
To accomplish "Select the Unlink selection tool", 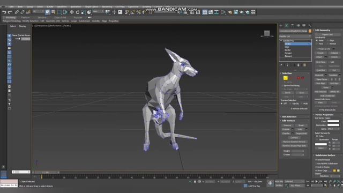I will click(23, 12).
